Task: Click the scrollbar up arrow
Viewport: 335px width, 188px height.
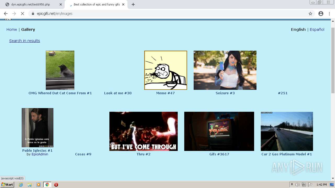Action: click(x=333, y=21)
